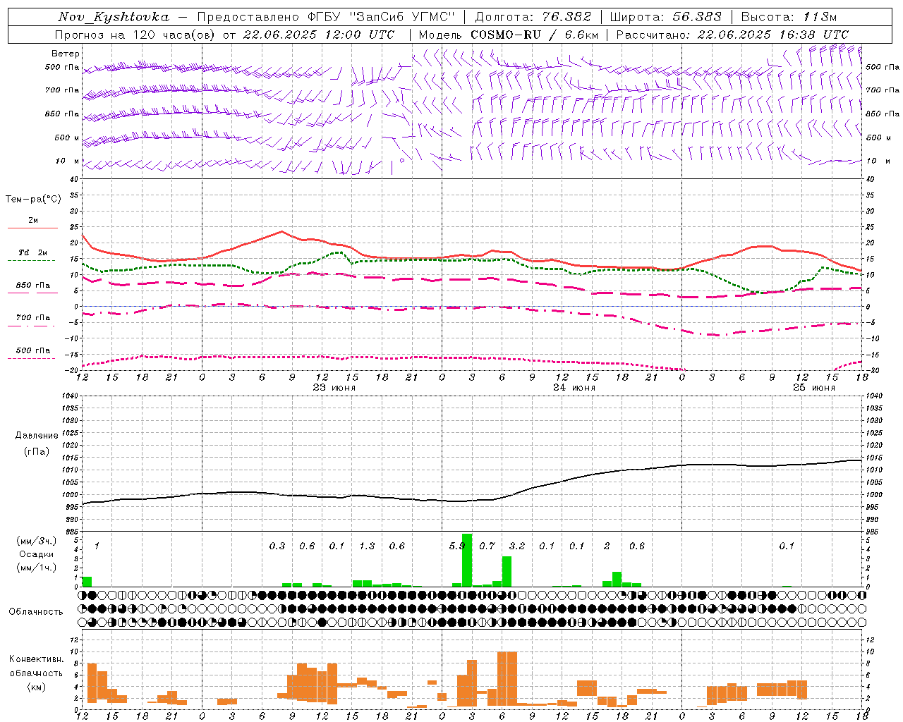Click the 'Широта: 56.383' value
The width and height of the screenshot is (903, 722).
point(665,17)
